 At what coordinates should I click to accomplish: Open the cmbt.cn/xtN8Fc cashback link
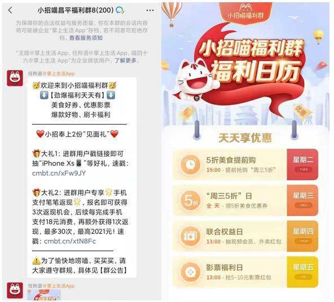click(70, 241)
